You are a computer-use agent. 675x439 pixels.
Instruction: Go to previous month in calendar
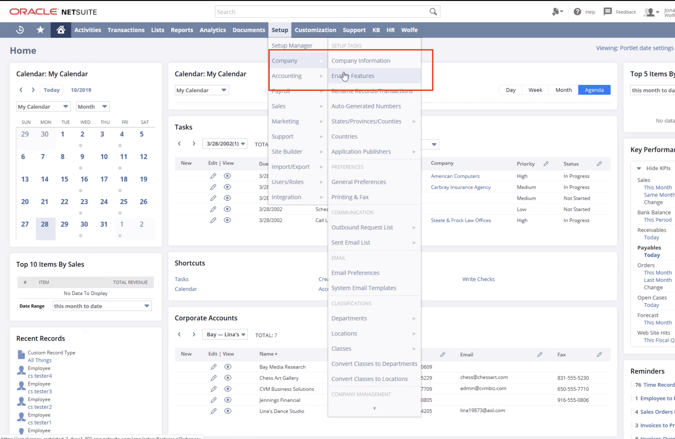click(21, 90)
